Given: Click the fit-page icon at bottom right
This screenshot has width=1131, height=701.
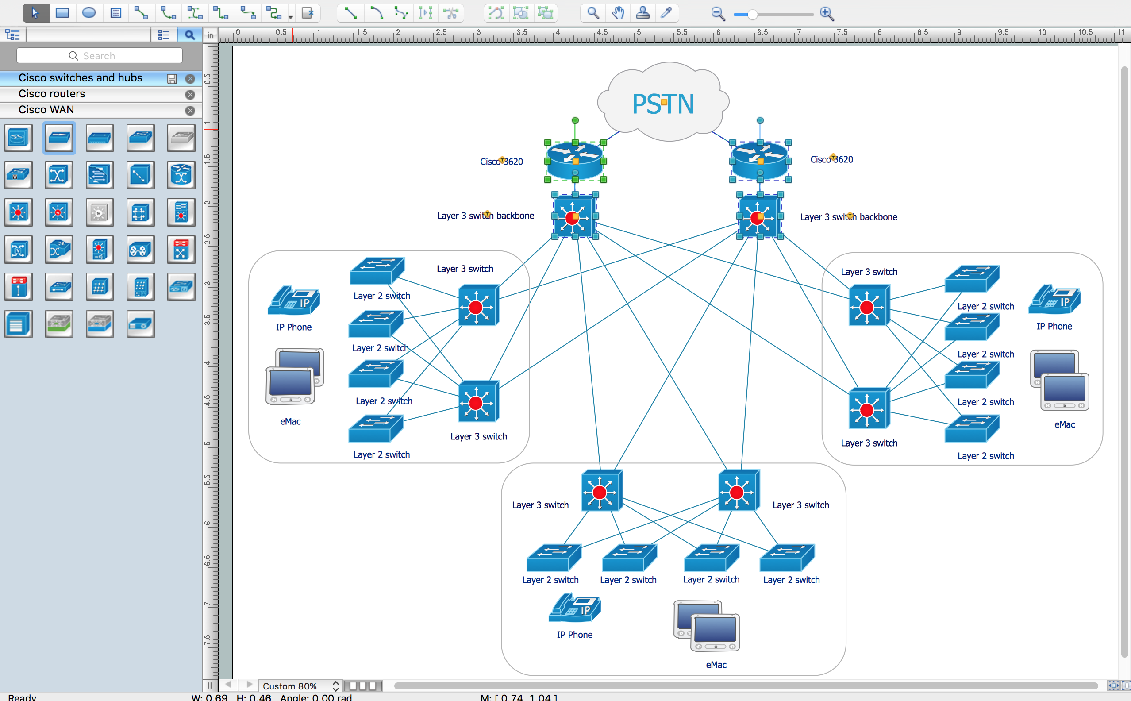Looking at the screenshot, I should [x=1113, y=685].
